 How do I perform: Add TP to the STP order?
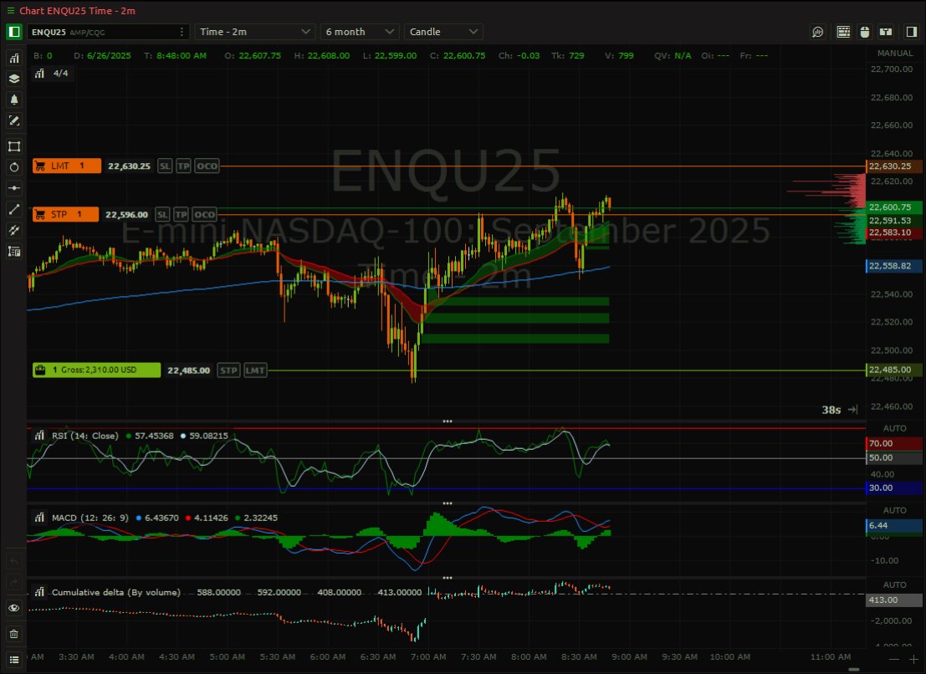pyautogui.click(x=182, y=214)
